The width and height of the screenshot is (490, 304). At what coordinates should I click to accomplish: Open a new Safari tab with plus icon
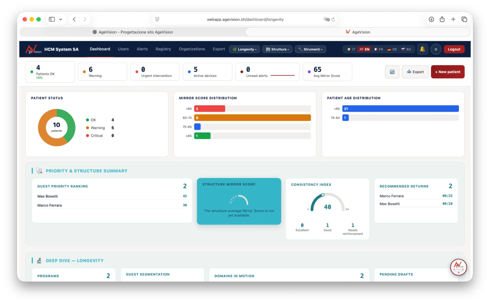tap(453, 19)
